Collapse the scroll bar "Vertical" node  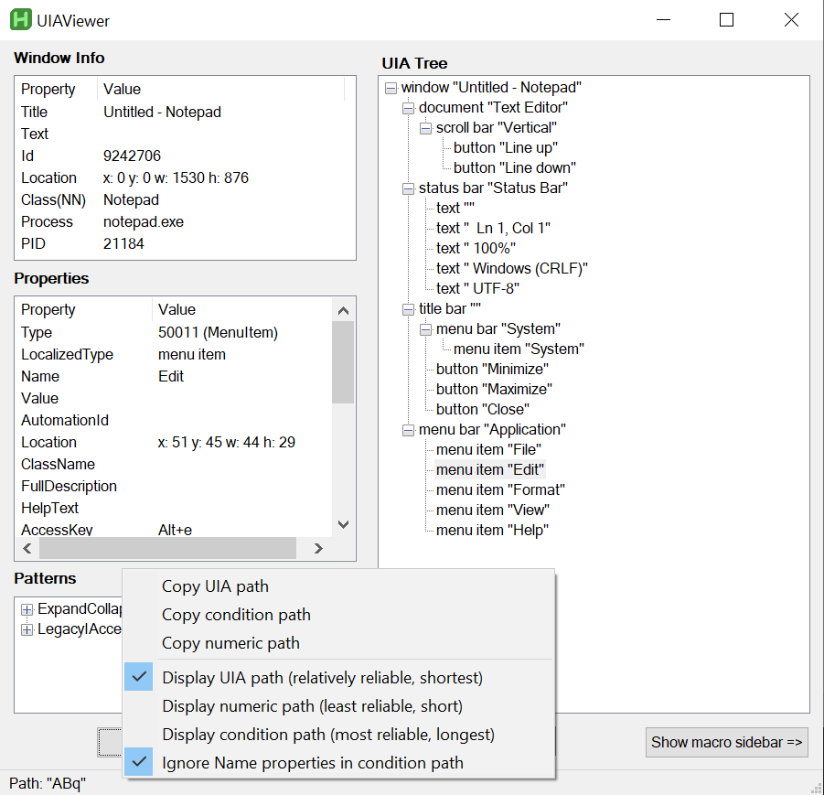(424, 127)
